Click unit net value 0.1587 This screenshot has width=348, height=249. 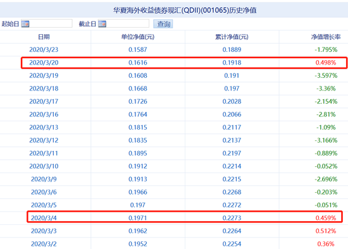tap(138, 50)
